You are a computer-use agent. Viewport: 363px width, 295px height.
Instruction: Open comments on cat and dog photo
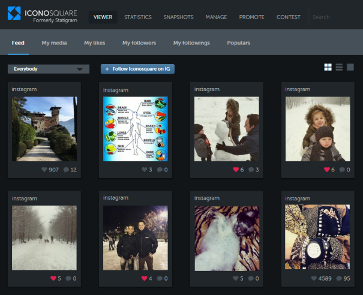[251, 279]
